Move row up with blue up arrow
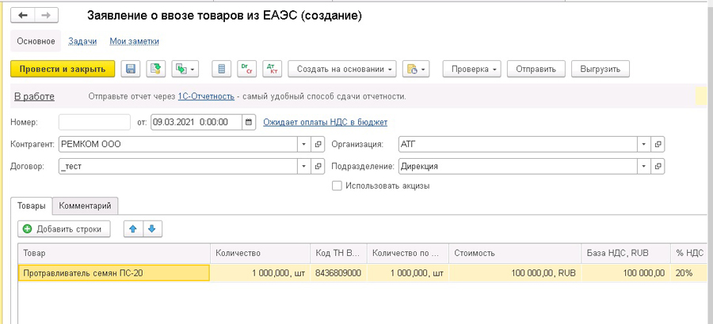 [134, 229]
